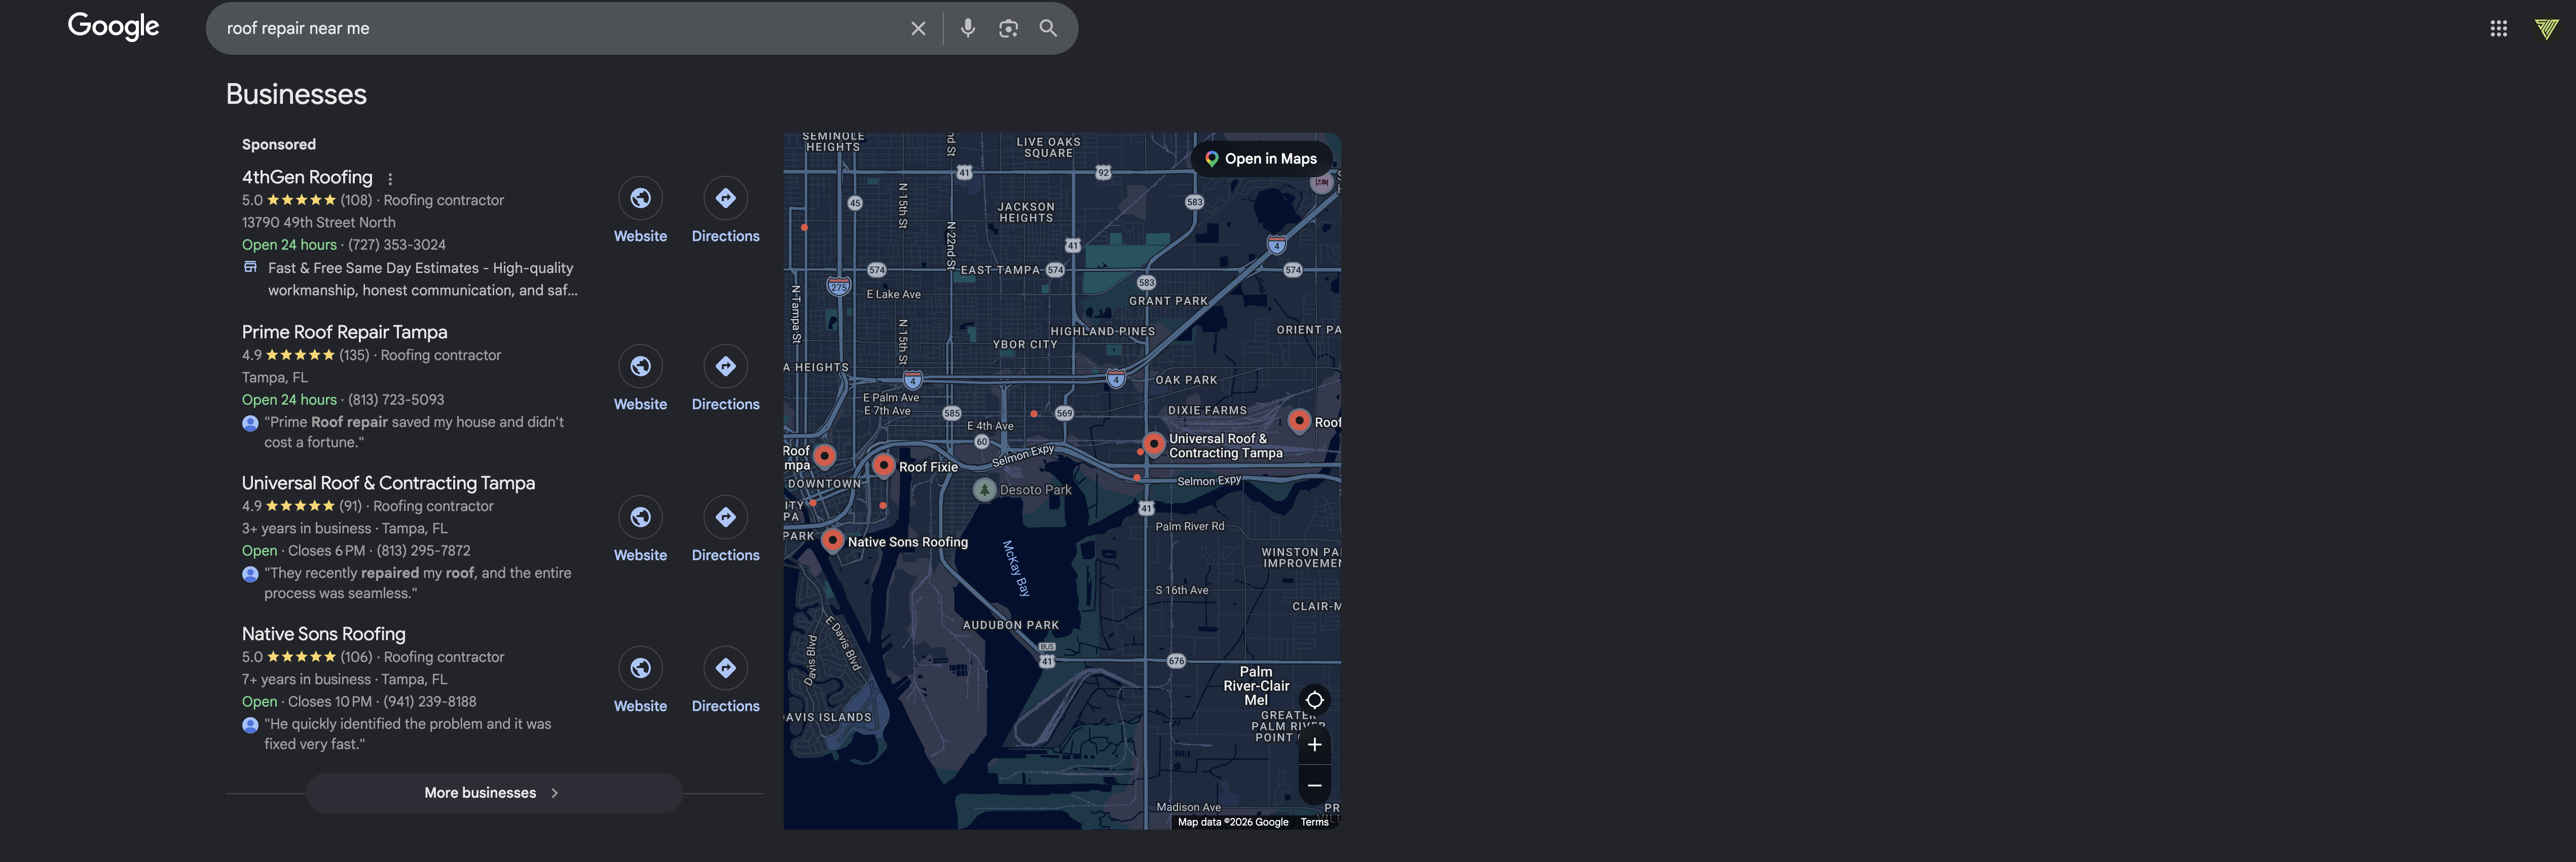The height and width of the screenshot is (862, 2576).
Task: Open Universal Roof (91) reviews count
Action: [350, 505]
